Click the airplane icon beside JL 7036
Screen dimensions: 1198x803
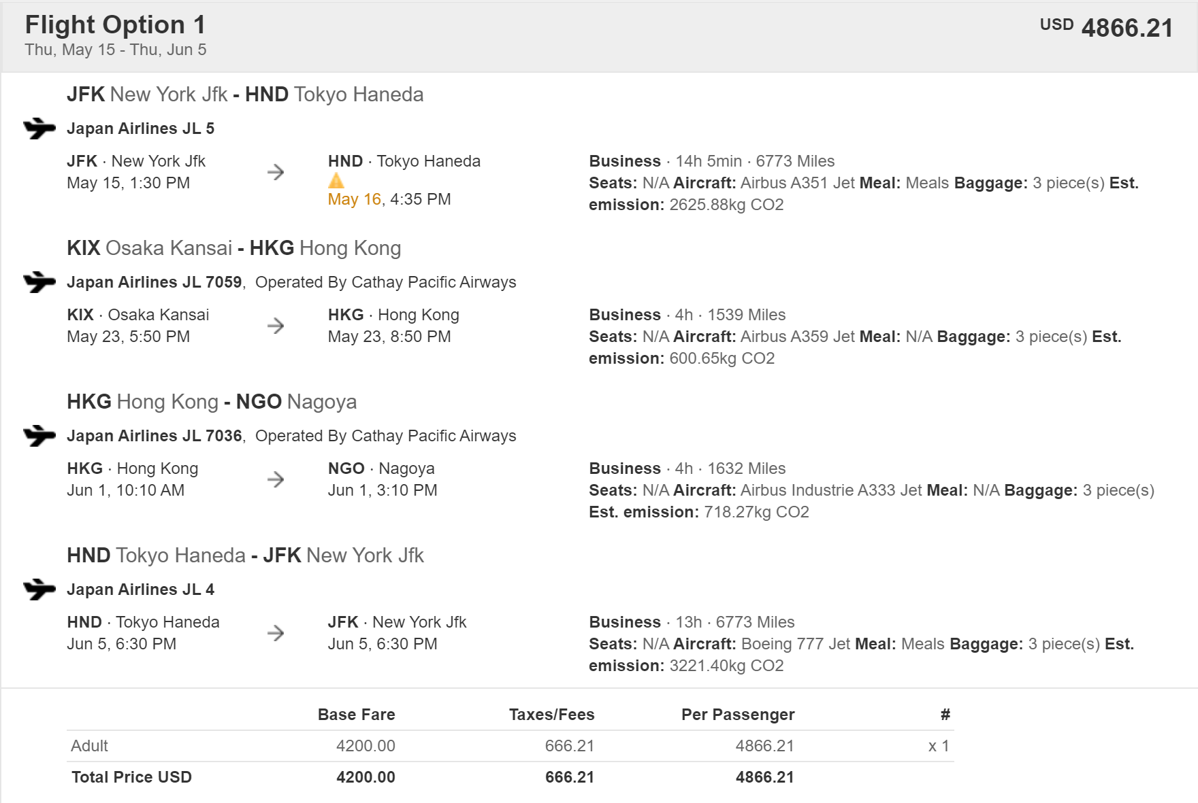(39, 435)
